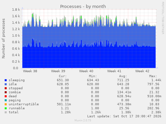Image resolution: width=166 pixels, height=124 pixels.
Task: Click the uninterruptible legend color swatch
Action: (x=6, y=104)
